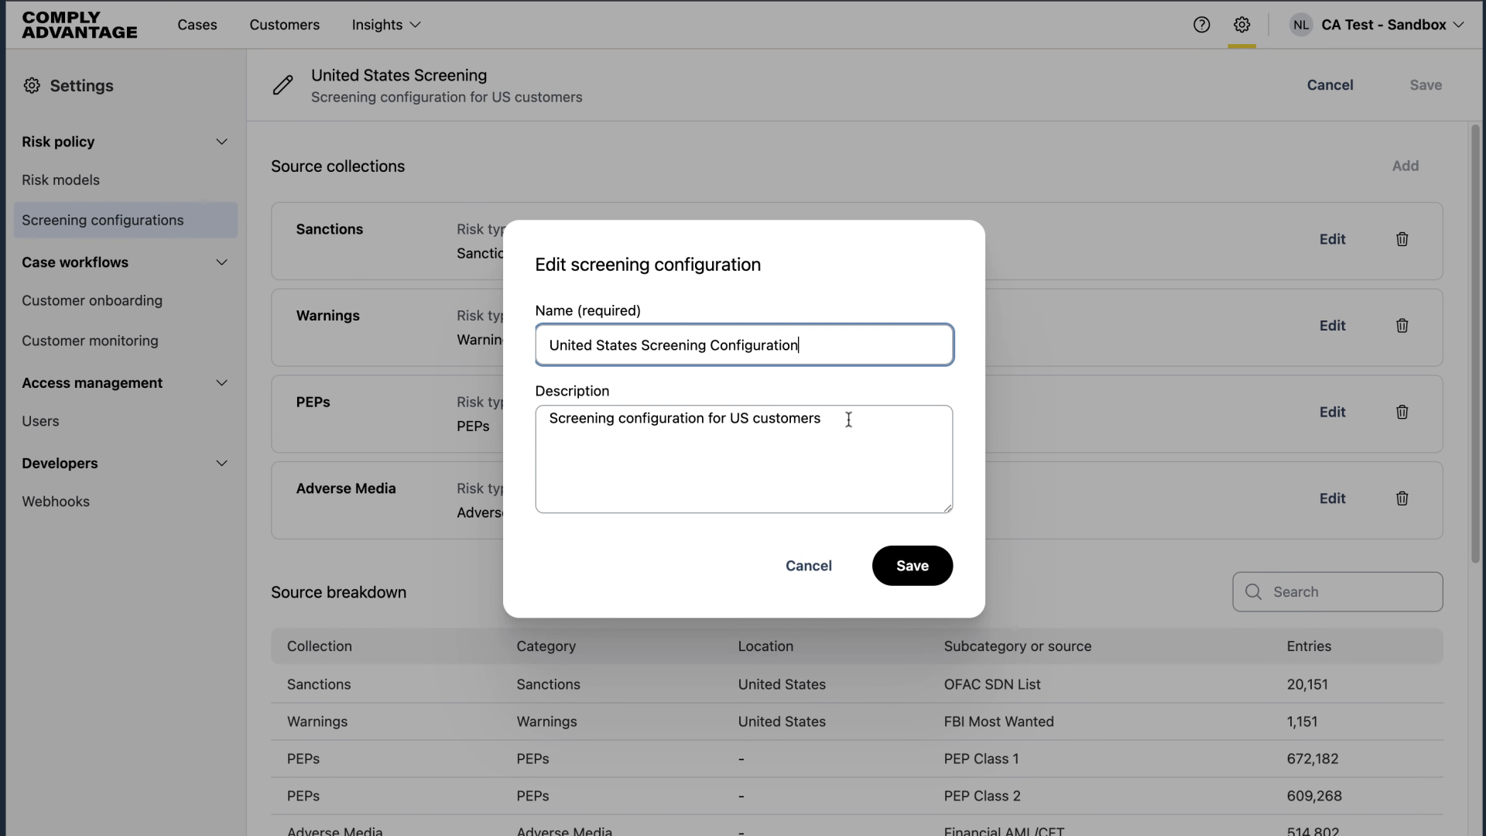Click the gear icon next to Settings heading
This screenshot has height=836, width=1486.
click(32, 85)
